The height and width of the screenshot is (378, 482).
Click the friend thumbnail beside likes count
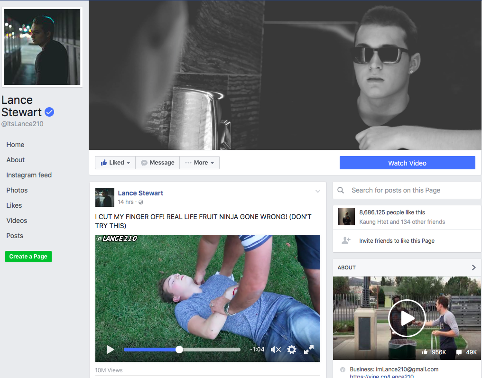346,217
